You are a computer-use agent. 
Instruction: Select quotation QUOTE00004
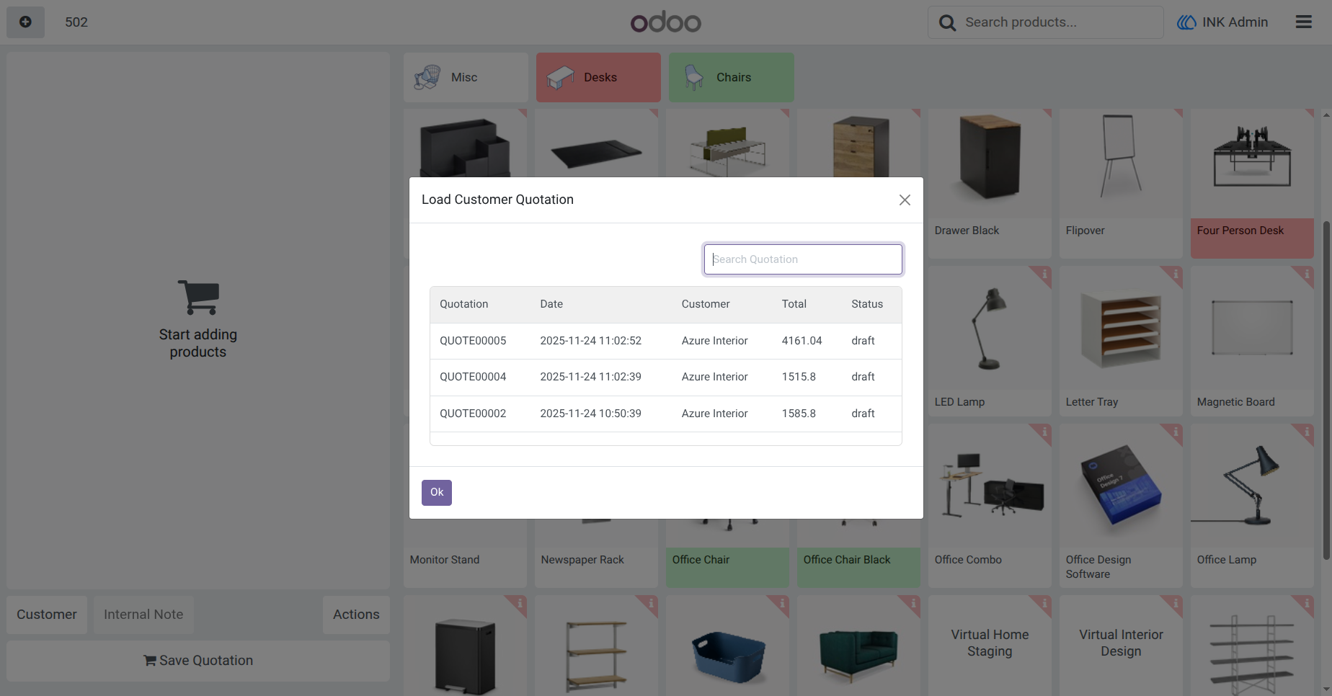(666, 377)
